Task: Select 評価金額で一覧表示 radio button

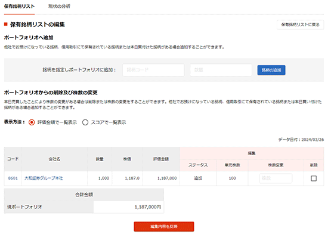Action: 32,122
